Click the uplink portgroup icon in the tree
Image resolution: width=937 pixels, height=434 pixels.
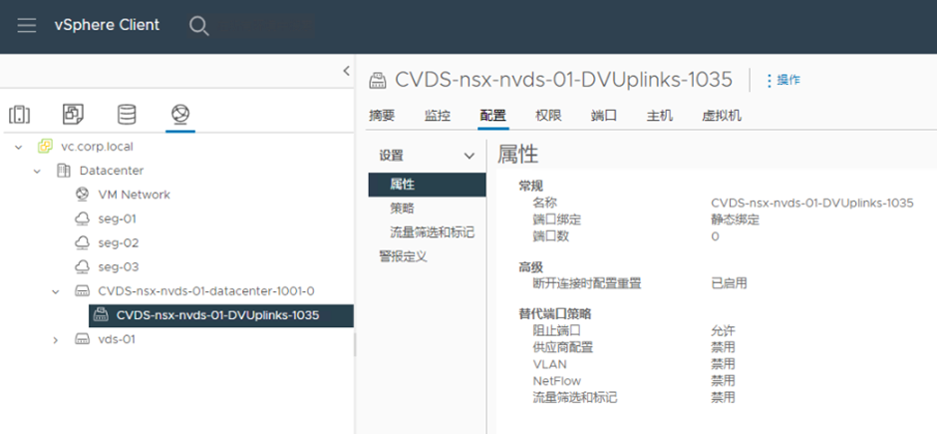pos(101,315)
